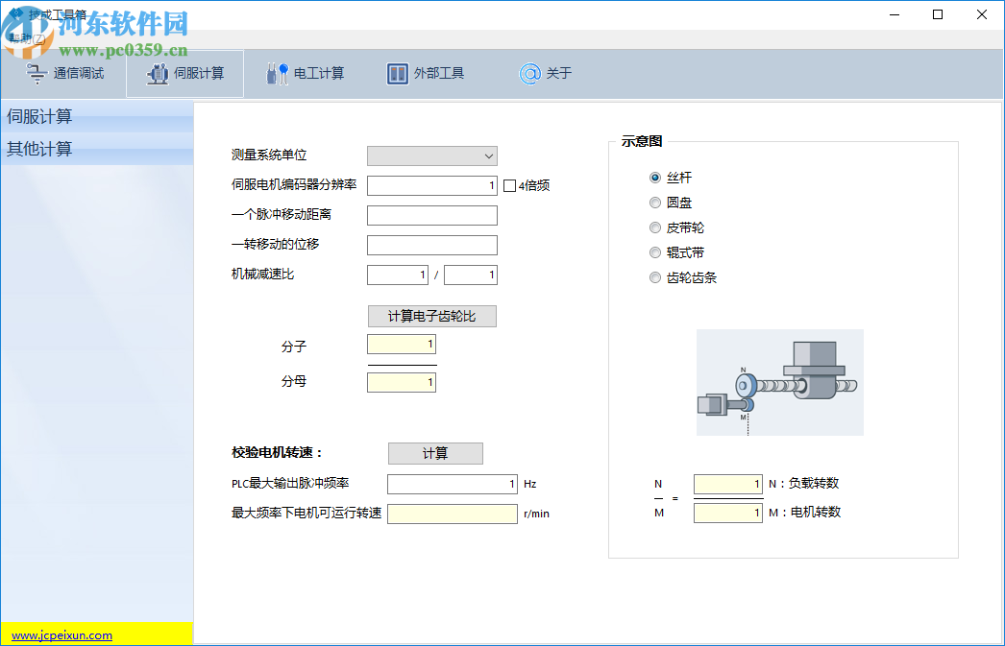Click the 计算电子齿轮比 button
Image resolution: width=1005 pixels, height=646 pixels.
[431, 316]
